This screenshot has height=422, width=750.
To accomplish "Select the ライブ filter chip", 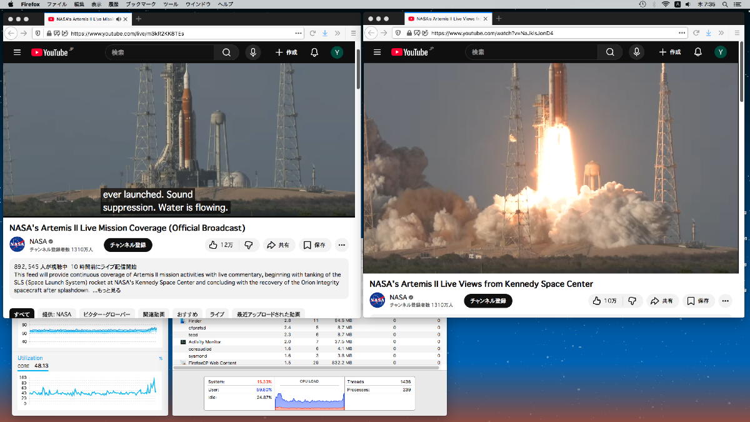I will tap(217, 314).
